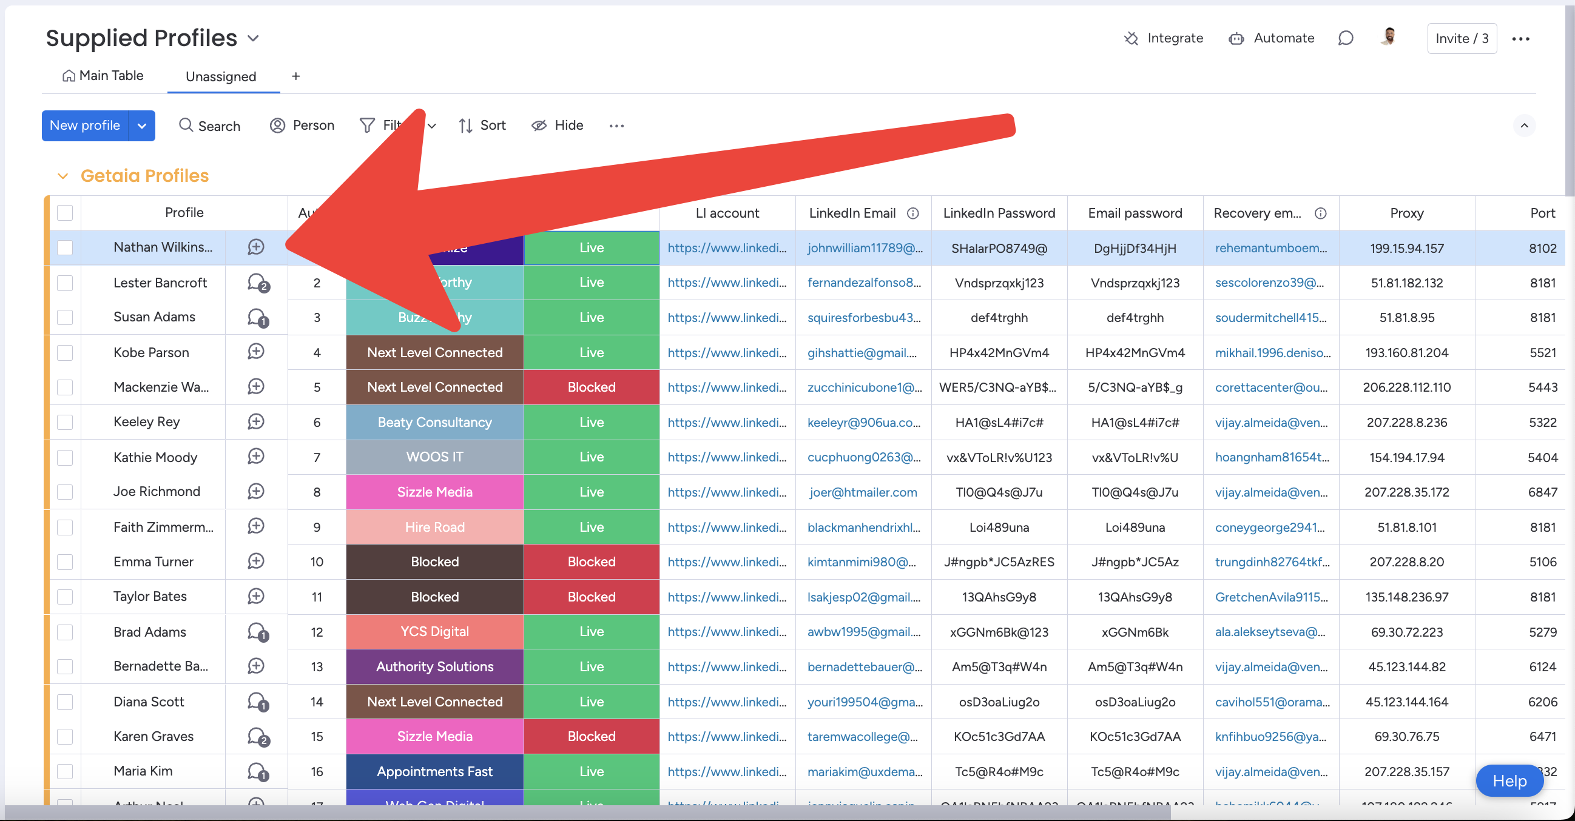Image resolution: width=1575 pixels, height=821 pixels.
Task: Click the Search magnifier icon
Action: (x=185, y=126)
